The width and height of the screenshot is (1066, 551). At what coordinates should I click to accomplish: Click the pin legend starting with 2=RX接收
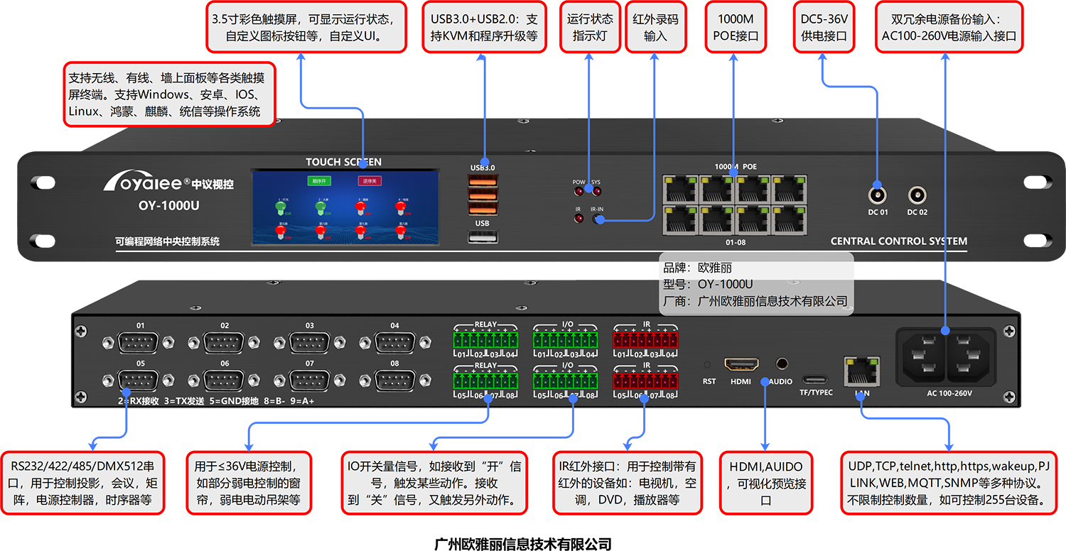tap(216, 401)
